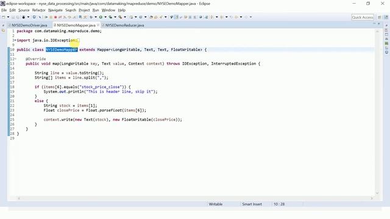Click the Open Task icon
This screenshot has height=219, width=390.
click(x=156, y=17)
